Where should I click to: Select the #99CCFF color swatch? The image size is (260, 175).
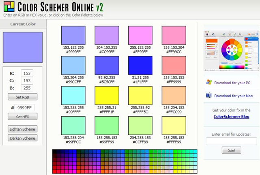[x=73, y=65]
